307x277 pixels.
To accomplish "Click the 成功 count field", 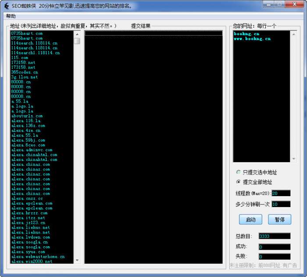I will pos(274,247).
